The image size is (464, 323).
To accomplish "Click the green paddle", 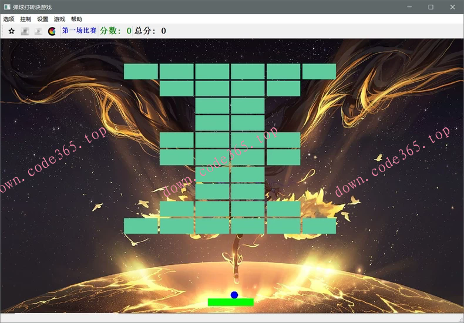I will (231, 302).
